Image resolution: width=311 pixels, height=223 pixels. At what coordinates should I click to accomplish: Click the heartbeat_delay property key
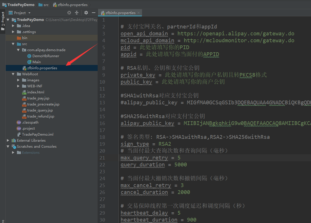(x=144, y=213)
